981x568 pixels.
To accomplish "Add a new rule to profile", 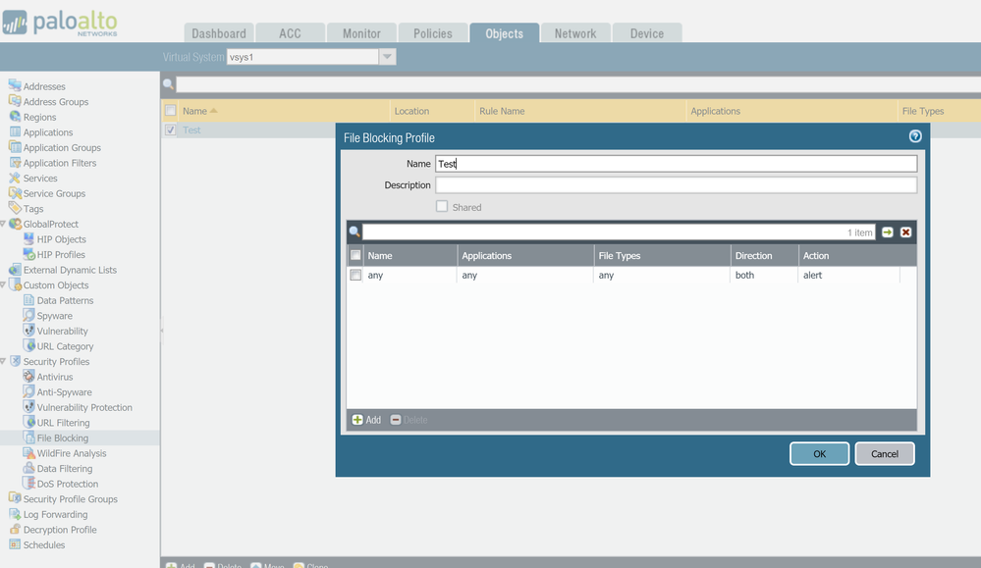I will click(x=366, y=420).
